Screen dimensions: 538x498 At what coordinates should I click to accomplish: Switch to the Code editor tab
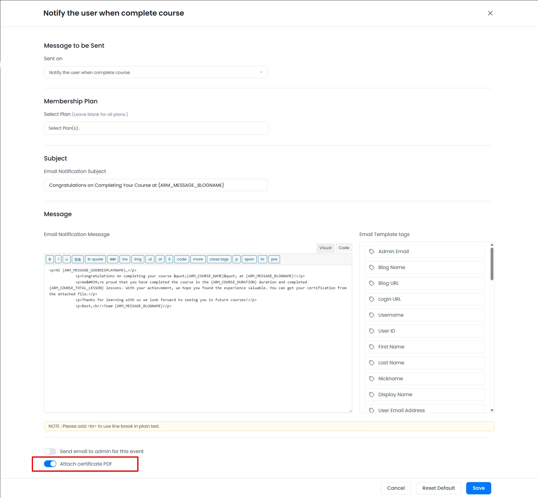[344, 248]
